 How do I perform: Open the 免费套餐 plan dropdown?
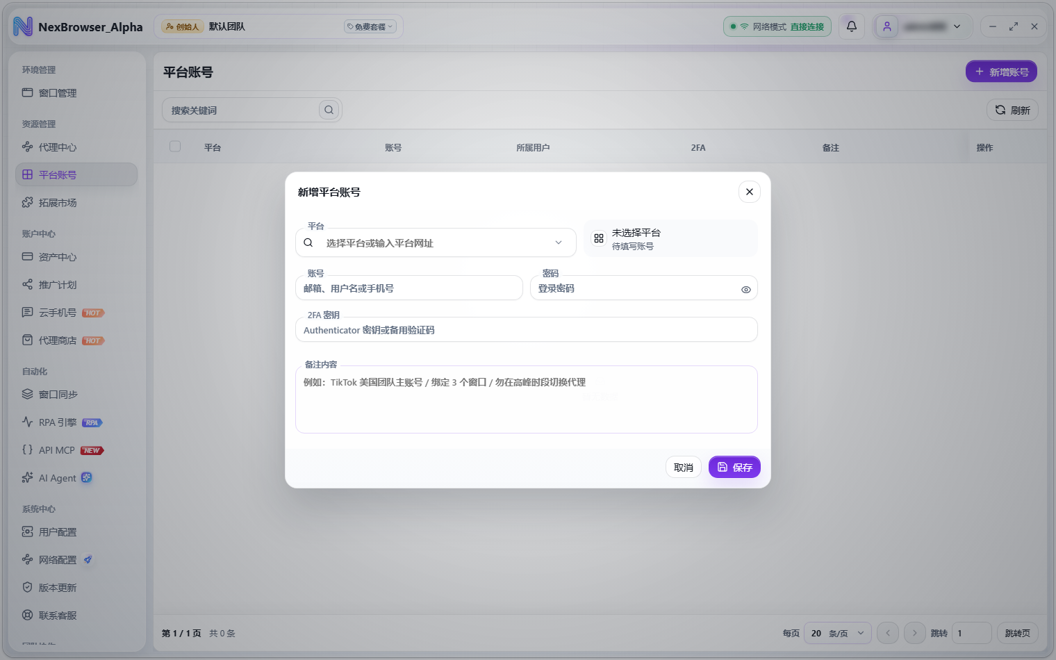pos(370,26)
